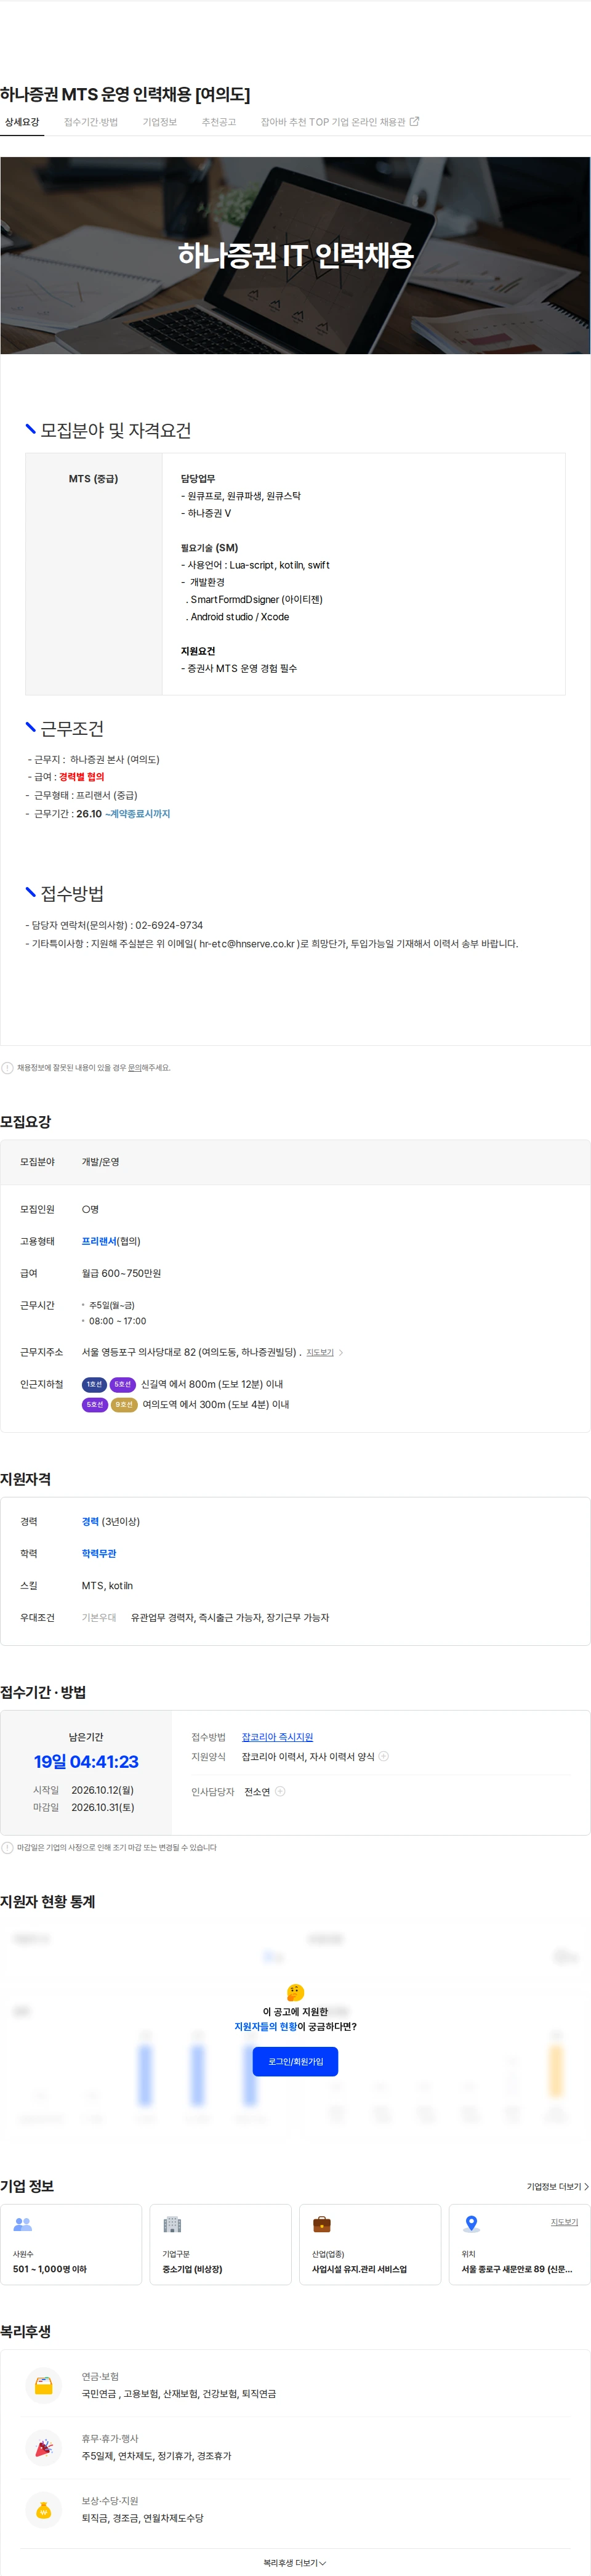Screen dimensions: 591x2576
Task: Click the building icon in 기업구분 card
Action: [x=172, y=2224]
